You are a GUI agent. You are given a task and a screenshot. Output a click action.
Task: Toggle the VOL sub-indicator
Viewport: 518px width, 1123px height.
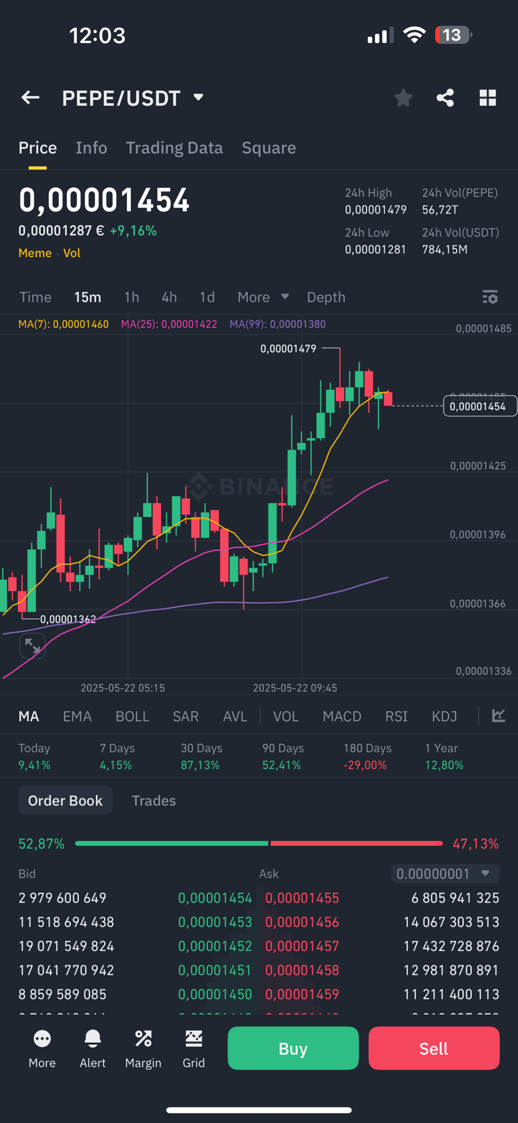(x=286, y=716)
